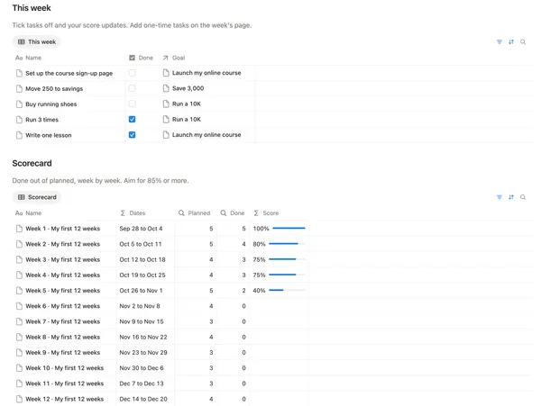Screen dimensions: 541x406
Task: Click page icon beside Week 1 row
Action: (19, 229)
